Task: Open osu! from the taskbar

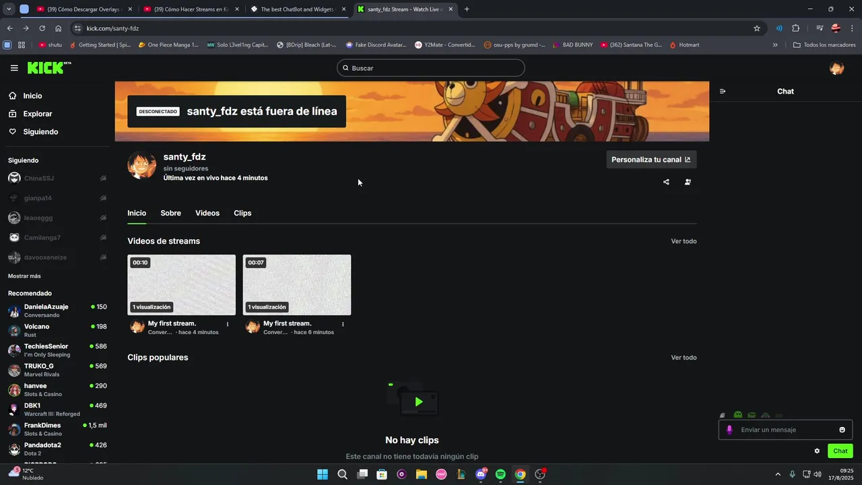Action: (x=441, y=474)
